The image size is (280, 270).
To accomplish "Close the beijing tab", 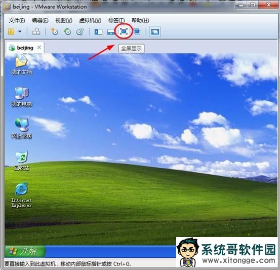I will [39, 48].
